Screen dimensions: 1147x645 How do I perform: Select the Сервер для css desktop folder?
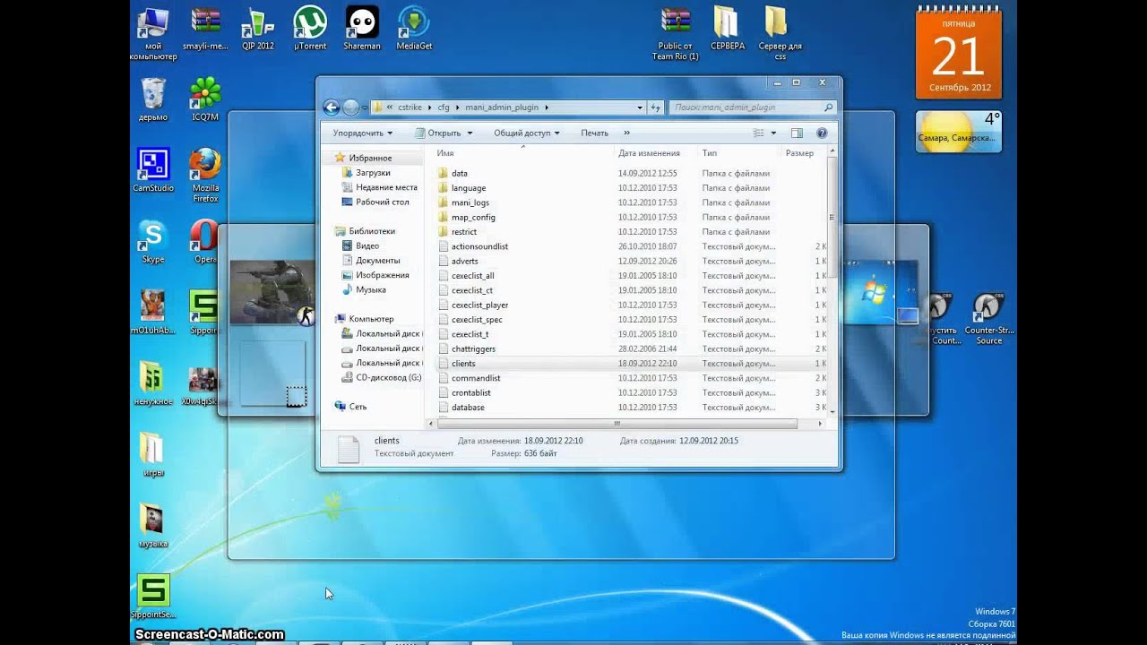tap(780, 34)
